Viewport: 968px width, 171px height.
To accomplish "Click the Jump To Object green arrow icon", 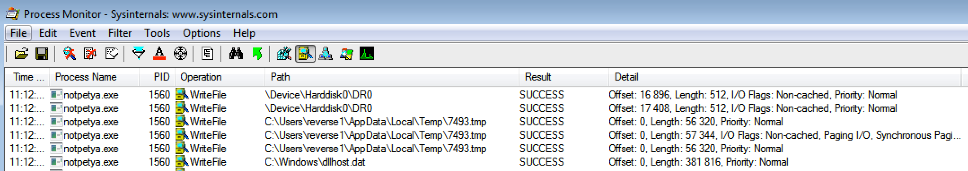I will coord(257,54).
